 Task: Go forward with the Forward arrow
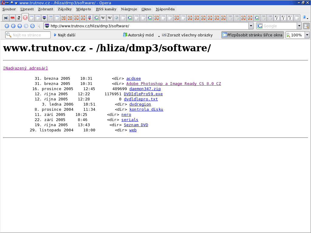pyautogui.click(x=20, y=26)
